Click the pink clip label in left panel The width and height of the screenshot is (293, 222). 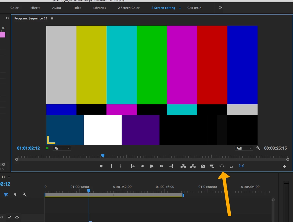[x=2, y=35]
